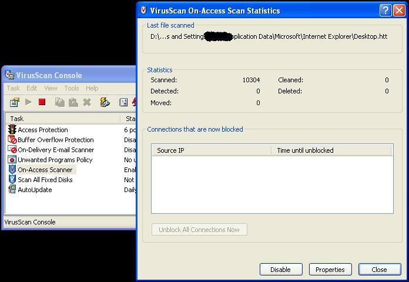Click the grayed Copy toolbar icon

point(60,102)
